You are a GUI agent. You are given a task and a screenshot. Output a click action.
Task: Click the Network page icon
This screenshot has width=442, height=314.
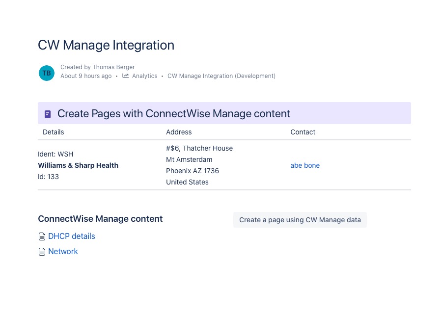[x=42, y=252]
